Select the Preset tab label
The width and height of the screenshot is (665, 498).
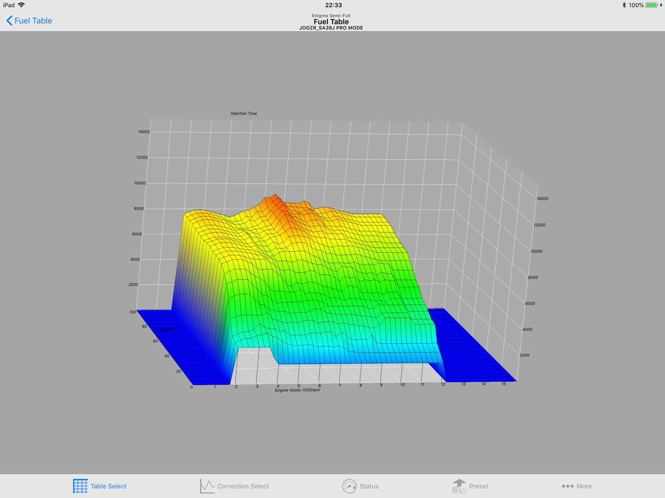479,486
